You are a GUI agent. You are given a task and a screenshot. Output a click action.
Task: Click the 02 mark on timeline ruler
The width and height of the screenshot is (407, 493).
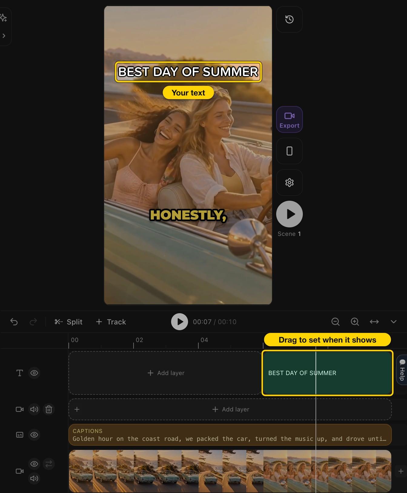point(139,340)
